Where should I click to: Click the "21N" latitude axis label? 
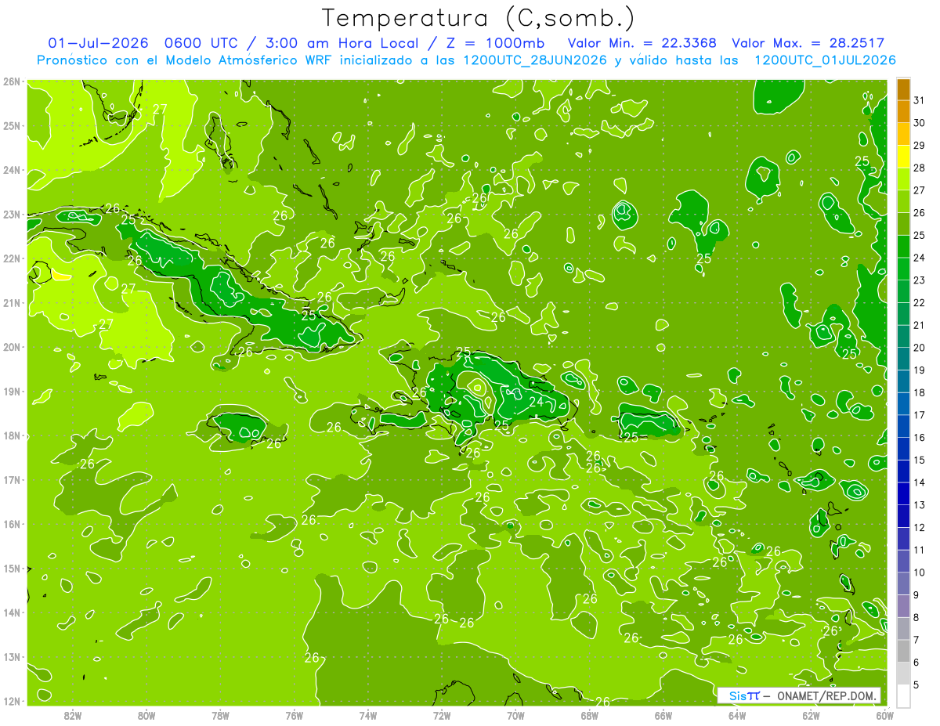pos(12,303)
